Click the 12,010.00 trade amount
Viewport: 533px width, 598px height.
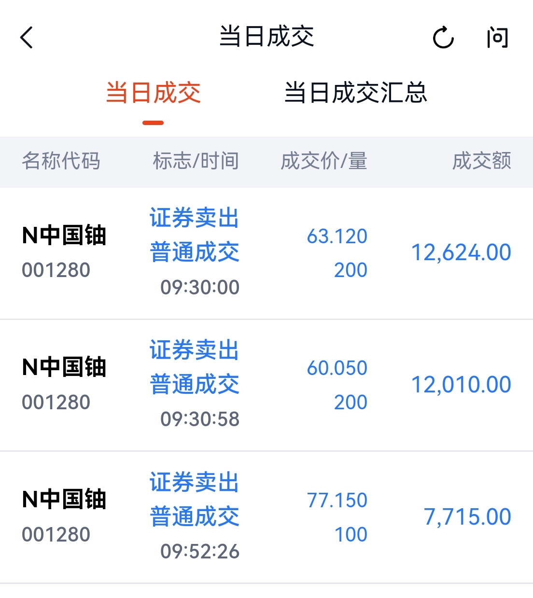click(x=461, y=385)
